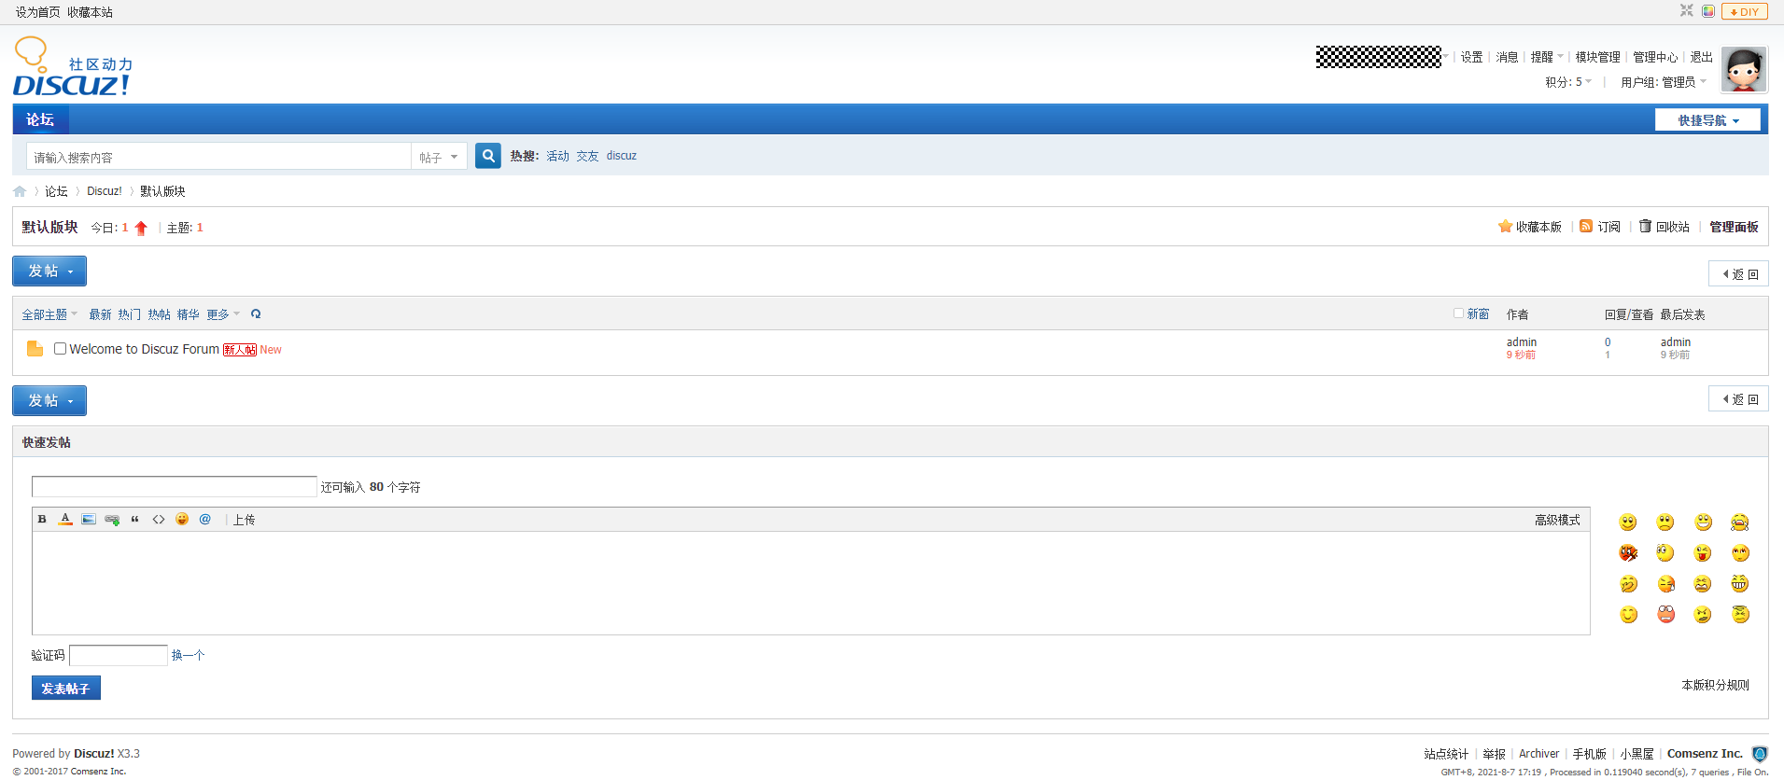Open the 管理面板 link
The image size is (1784, 780).
pyautogui.click(x=1734, y=227)
